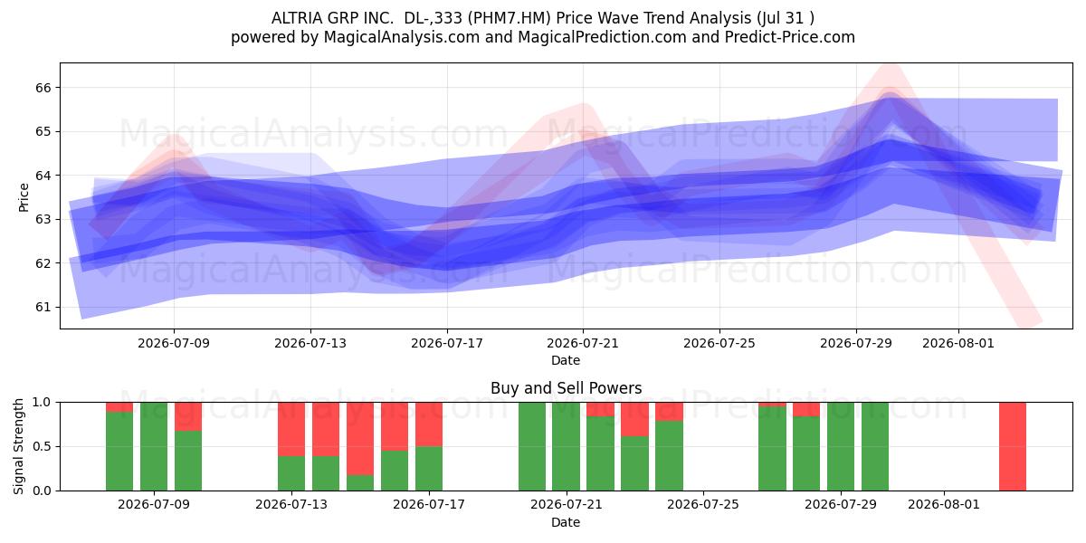Click 2026-07-25 under the price wave chart
The image size is (1086, 543).
click(719, 343)
